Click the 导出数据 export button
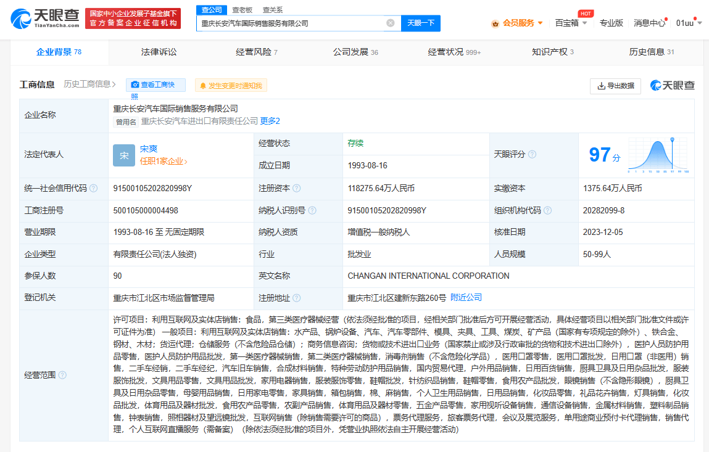The image size is (709, 452). [615, 86]
